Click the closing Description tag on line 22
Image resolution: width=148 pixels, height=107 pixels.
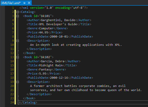pos(39,94)
